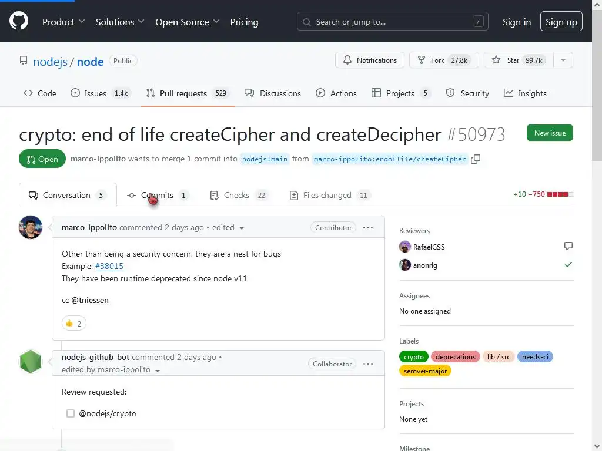Click the repository icon beside nodejs

tap(24, 60)
